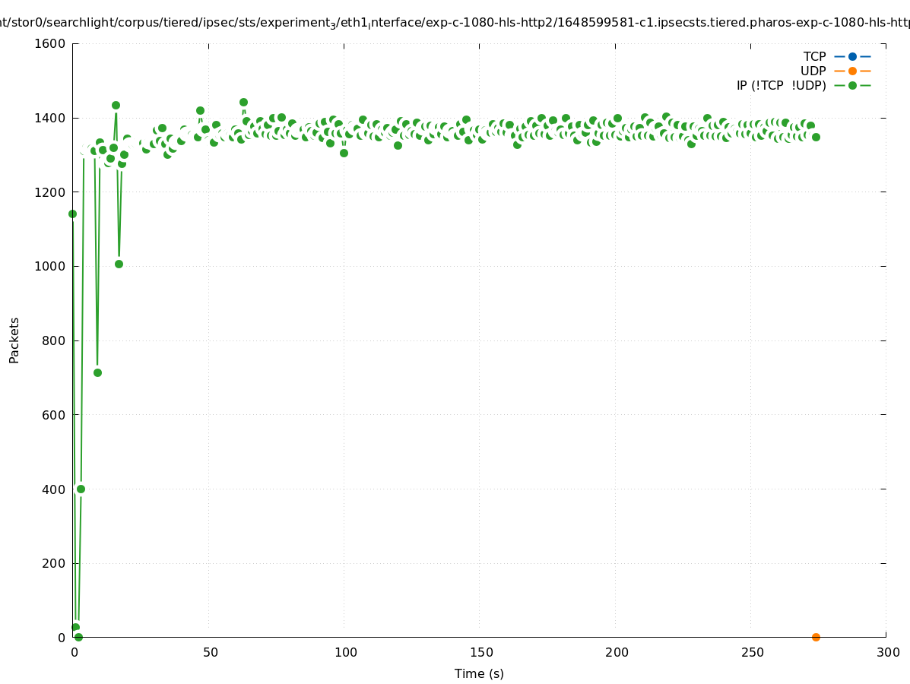This screenshot has width=910, height=684.
Task: Click the blue TCP legend marker
Action: pos(852,56)
